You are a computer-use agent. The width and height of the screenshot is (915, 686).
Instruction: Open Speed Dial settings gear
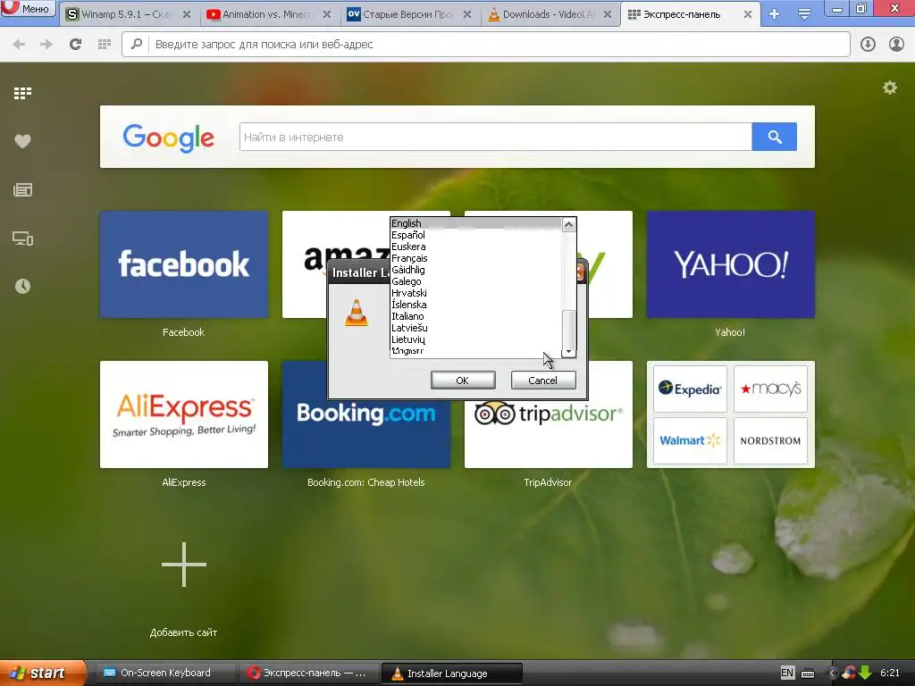point(889,88)
